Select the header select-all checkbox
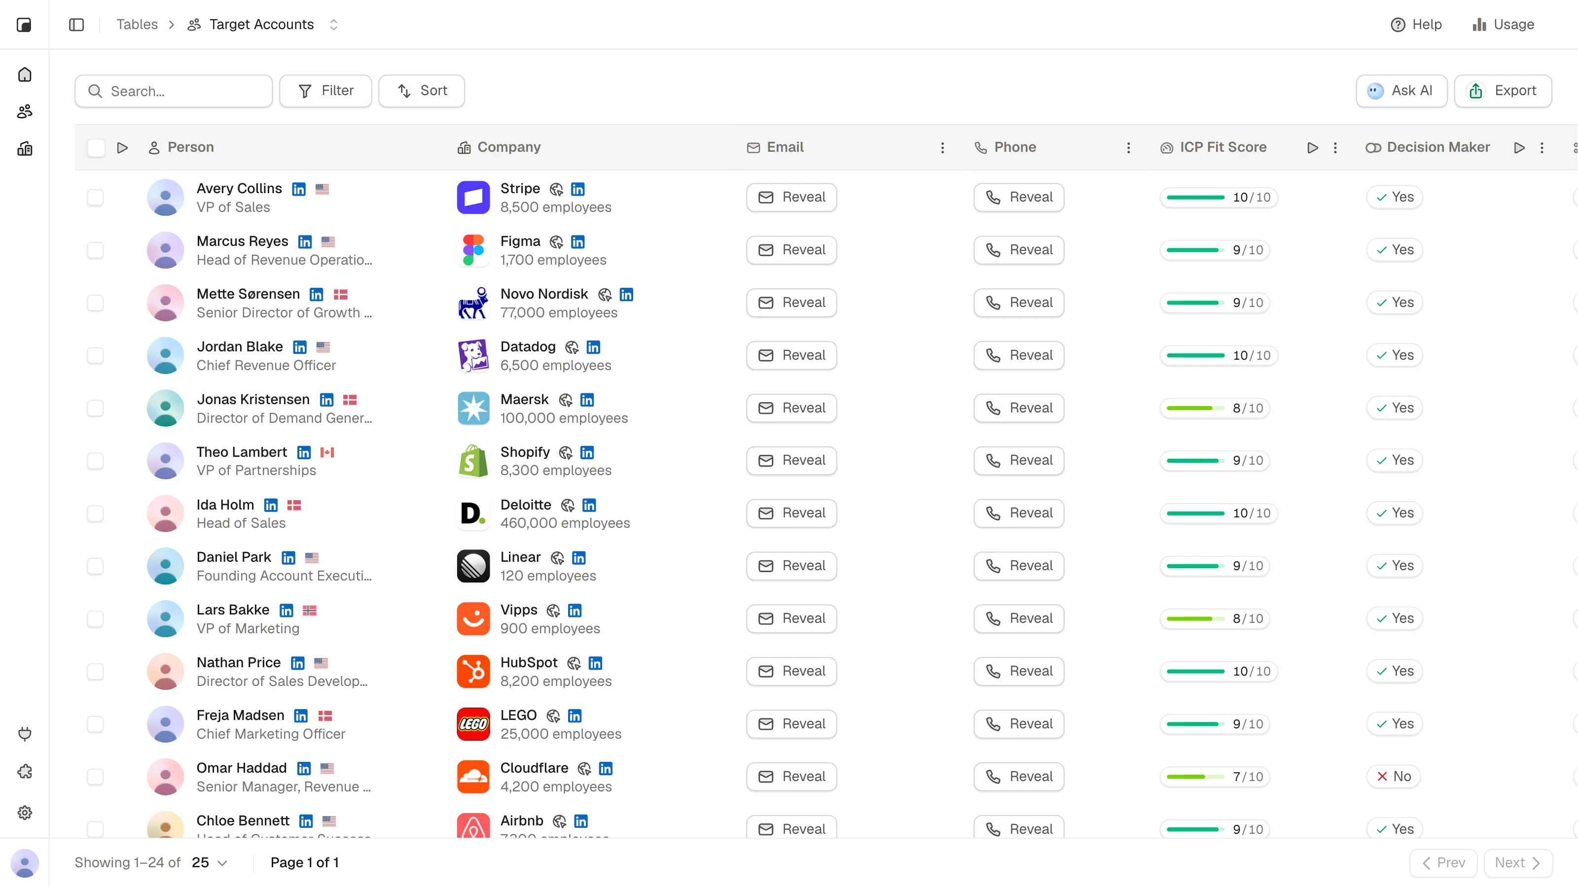 (96, 147)
